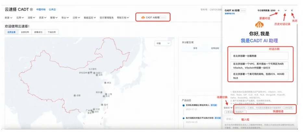Click the blue dot for 执行流程支持显示节点执行状态
303x132 pixels.
pos(183,118)
